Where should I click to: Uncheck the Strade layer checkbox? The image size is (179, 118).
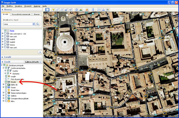click(6, 81)
